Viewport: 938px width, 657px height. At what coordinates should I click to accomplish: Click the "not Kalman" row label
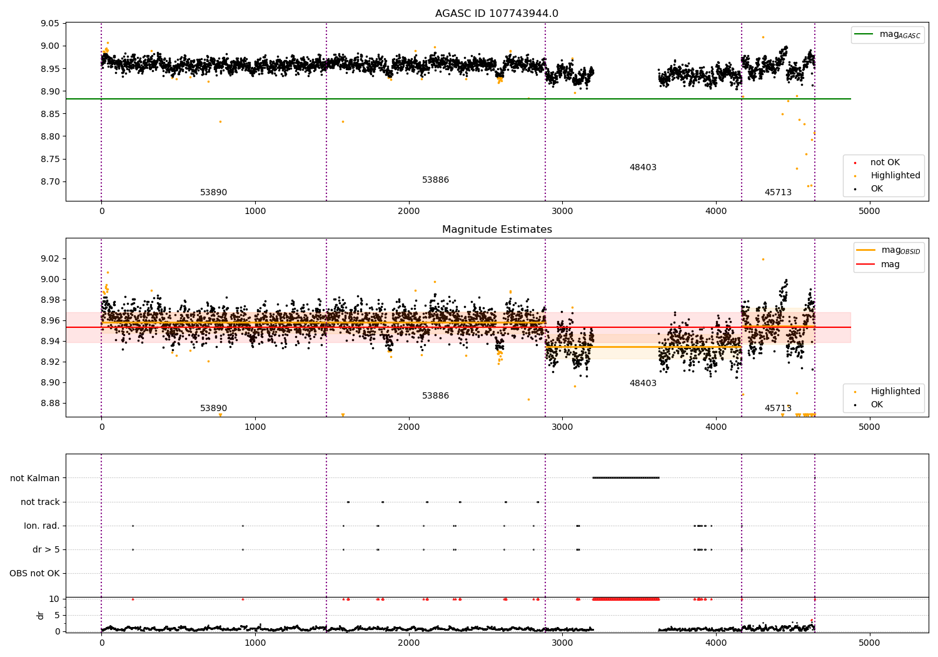[x=35, y=478]
